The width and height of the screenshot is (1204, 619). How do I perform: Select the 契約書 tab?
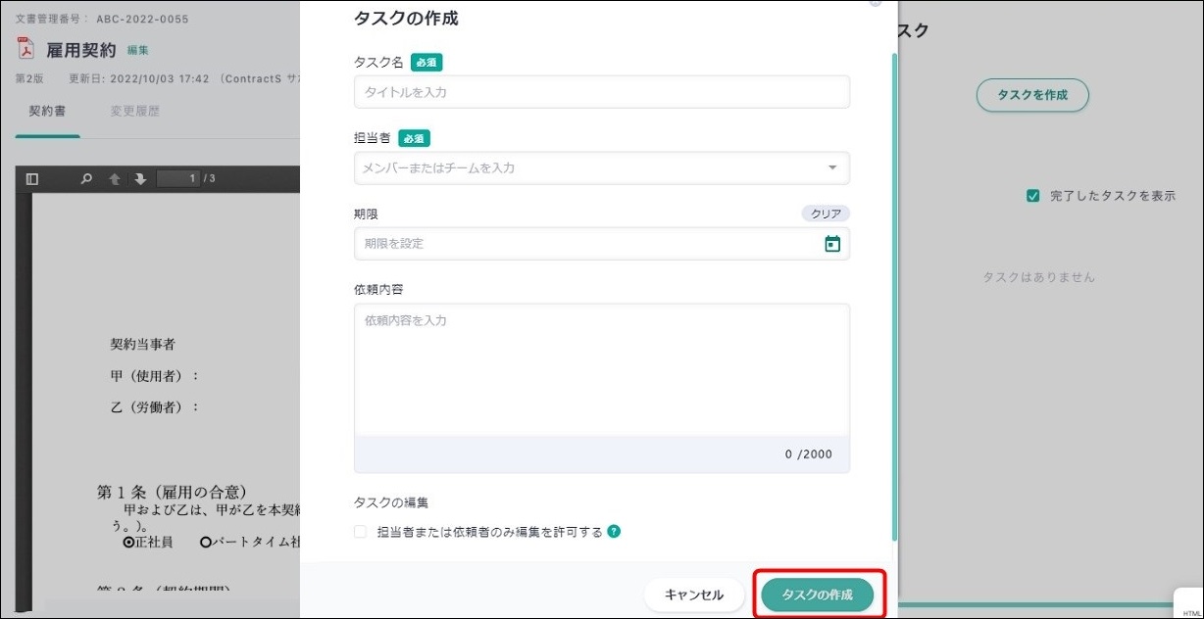coord(47,112)
